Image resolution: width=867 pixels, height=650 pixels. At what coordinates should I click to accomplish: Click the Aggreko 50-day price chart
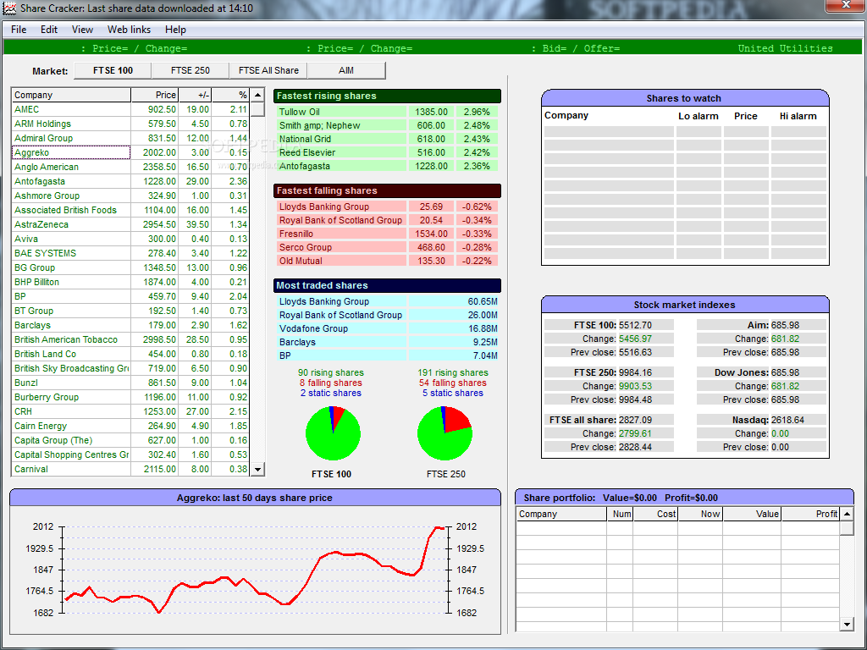255,570
